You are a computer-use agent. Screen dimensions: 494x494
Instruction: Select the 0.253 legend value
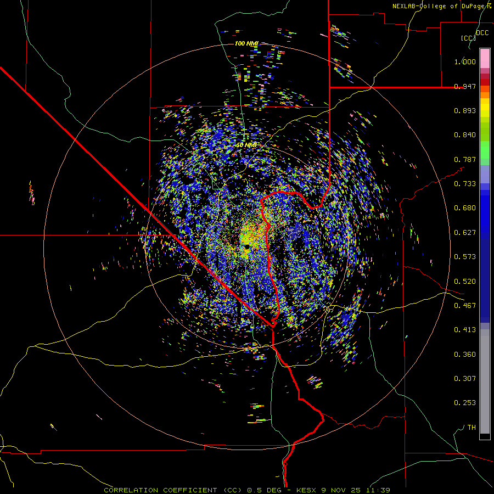[465, 403]
